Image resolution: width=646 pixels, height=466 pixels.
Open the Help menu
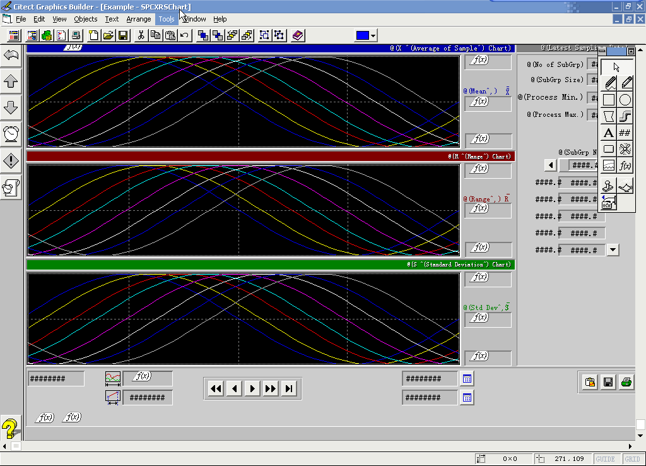coord(220,19)
